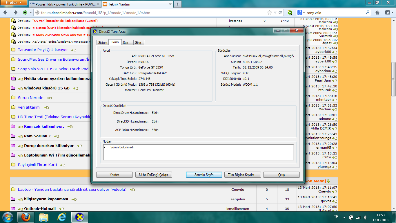
Task: Select the Giriş tab in DirectX dialog
Action: 138,42
